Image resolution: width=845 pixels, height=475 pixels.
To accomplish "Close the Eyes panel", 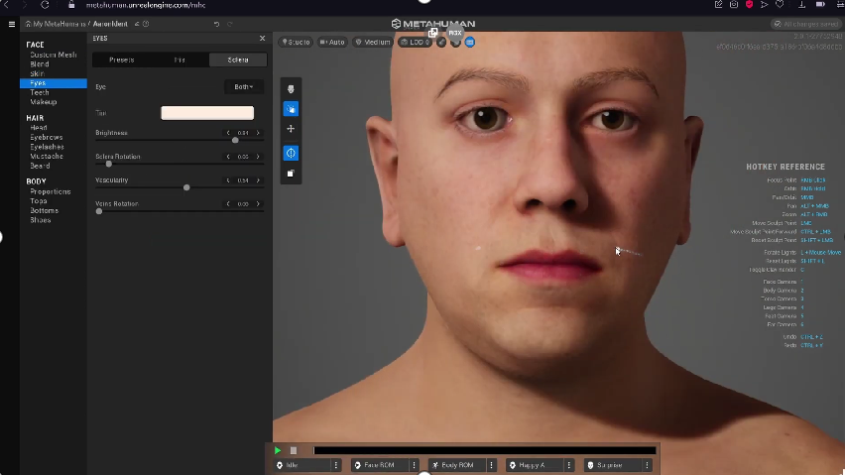I will pyautogui.click(x=262, y=39).
